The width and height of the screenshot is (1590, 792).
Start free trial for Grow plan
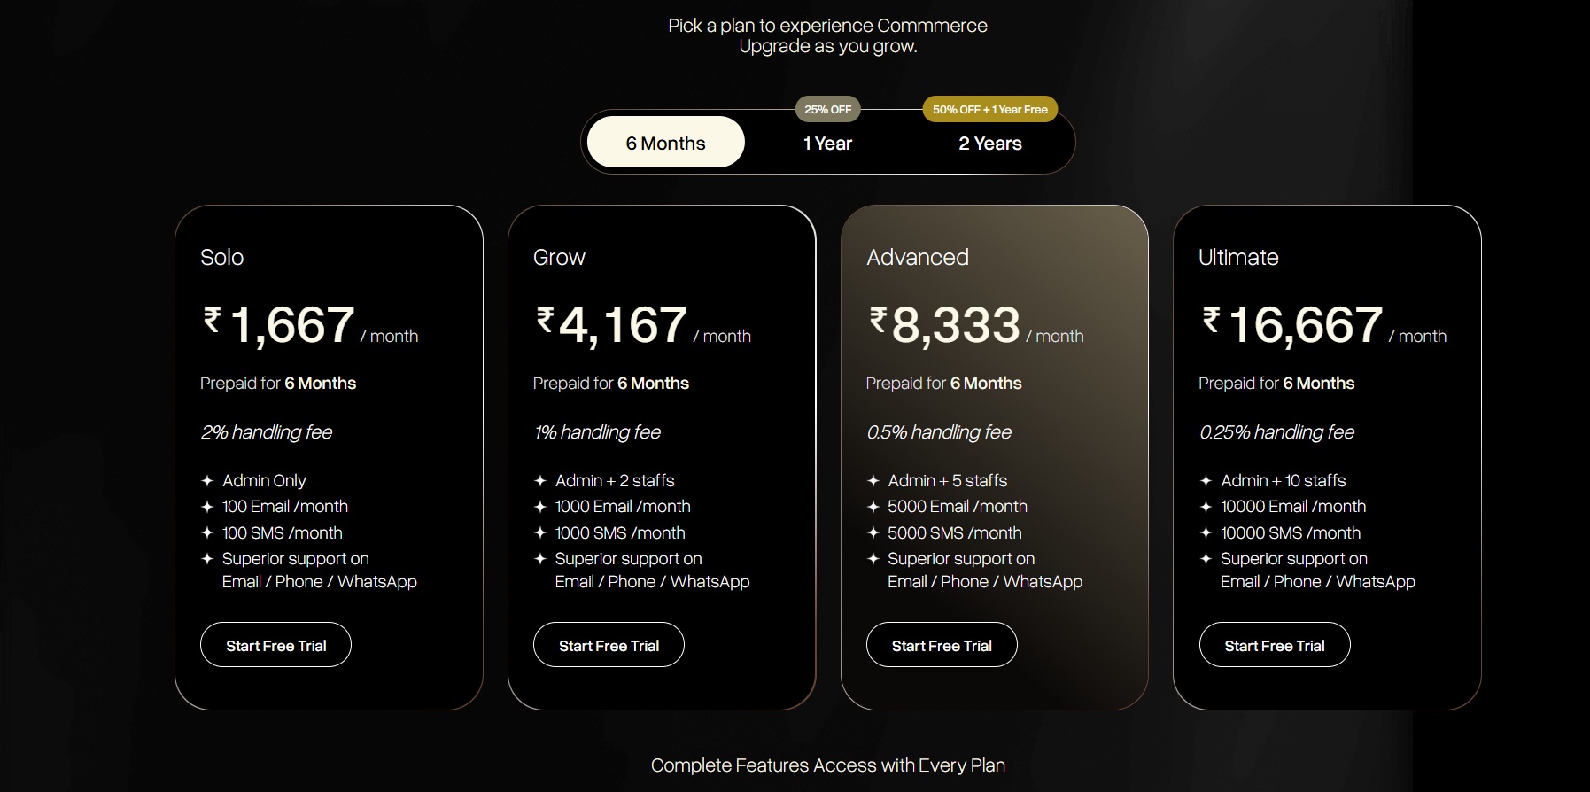[609, 645]
